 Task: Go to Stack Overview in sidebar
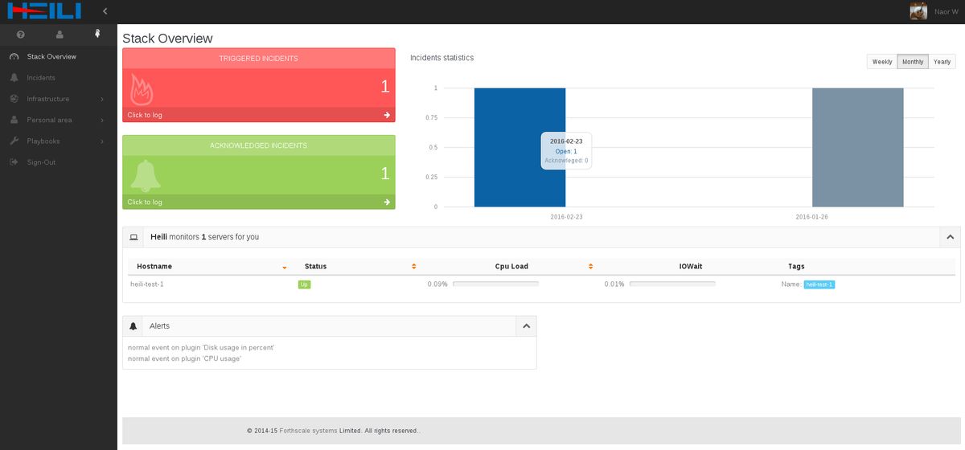51,57
